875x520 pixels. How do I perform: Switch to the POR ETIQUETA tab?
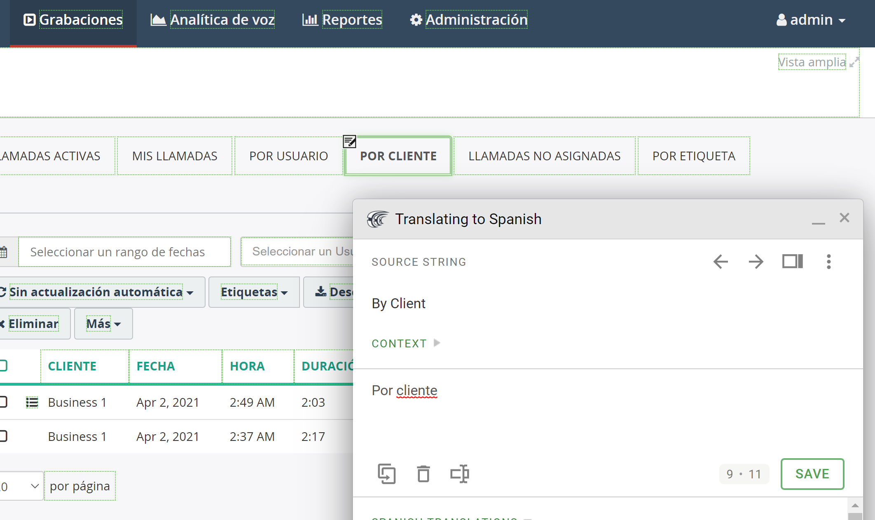694,156
